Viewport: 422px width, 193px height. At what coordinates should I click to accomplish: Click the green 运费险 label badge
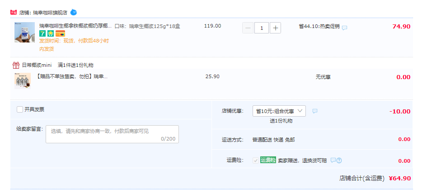coord(268,160)
